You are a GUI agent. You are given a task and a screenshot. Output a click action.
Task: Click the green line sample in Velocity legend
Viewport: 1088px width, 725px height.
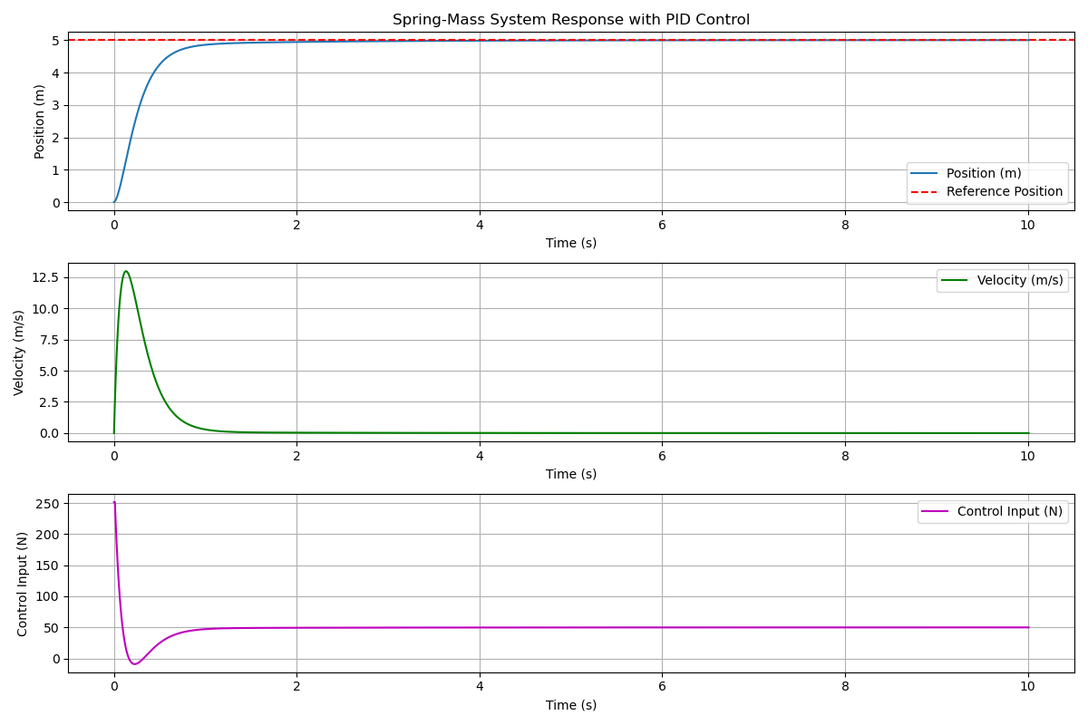tap(957, 280)
